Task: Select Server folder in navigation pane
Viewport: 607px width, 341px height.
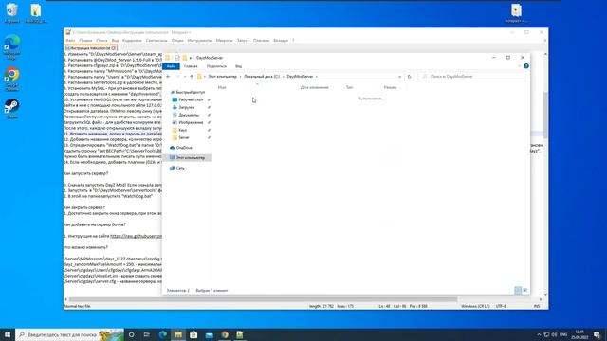Action: coord(183,137)
